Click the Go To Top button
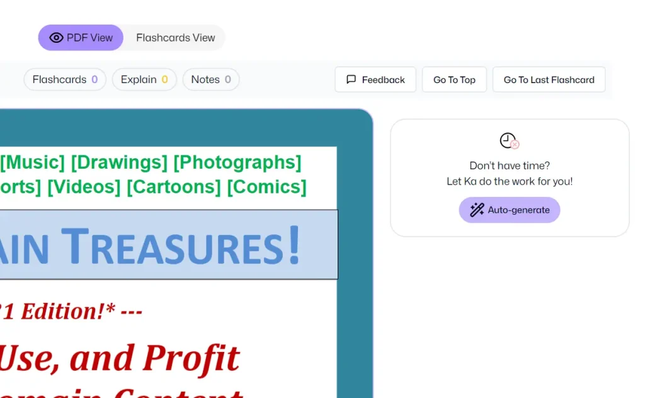 point(454,79)
